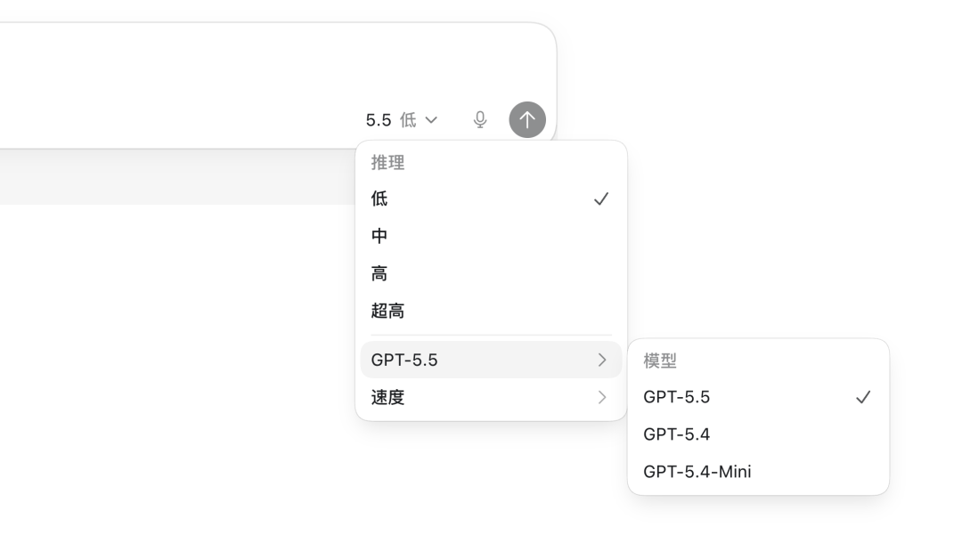962x535 pixels.
Task: Choose GPT-5.5 in the 模型 submenu
Action: [758, 397]
